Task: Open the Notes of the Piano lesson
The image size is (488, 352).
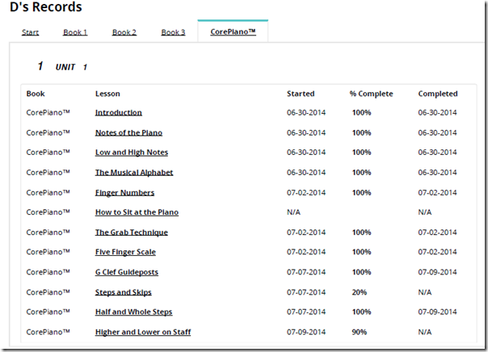Action: point(128,132)
